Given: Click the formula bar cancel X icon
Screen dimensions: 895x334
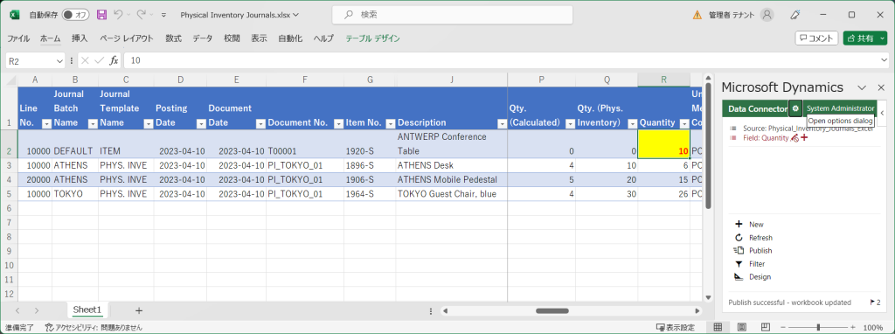Looking at the screenshot, I should pyautogui.click(x=85, y=60).
